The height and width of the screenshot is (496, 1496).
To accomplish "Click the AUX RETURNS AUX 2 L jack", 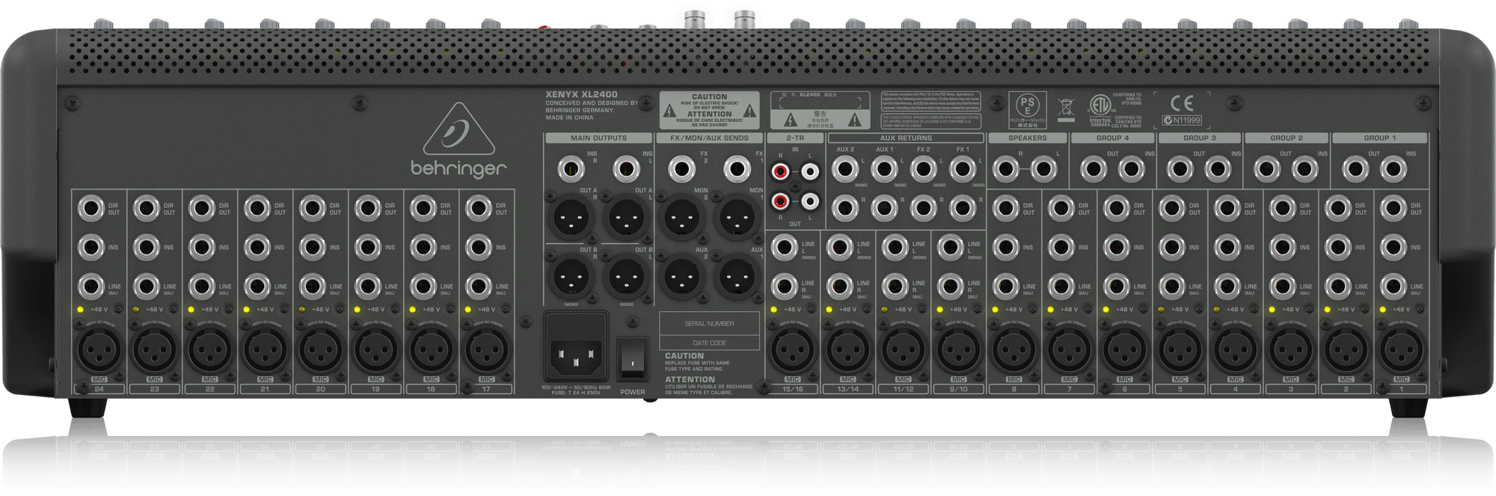I will 845,170.
